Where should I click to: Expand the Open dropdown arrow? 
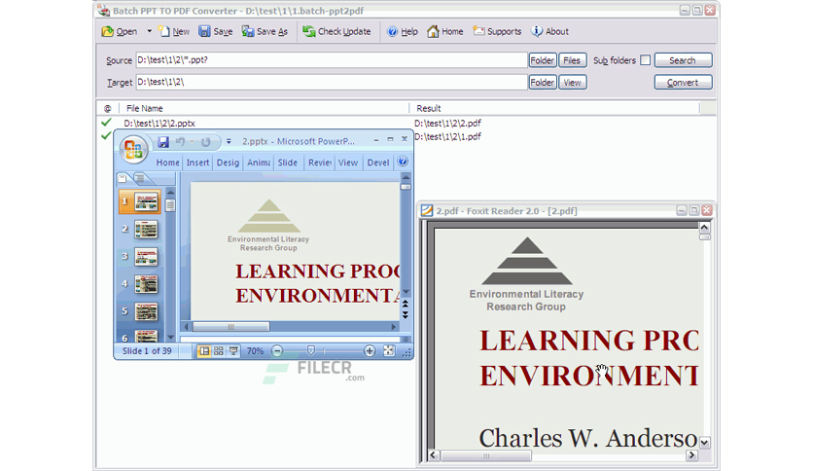150,31
